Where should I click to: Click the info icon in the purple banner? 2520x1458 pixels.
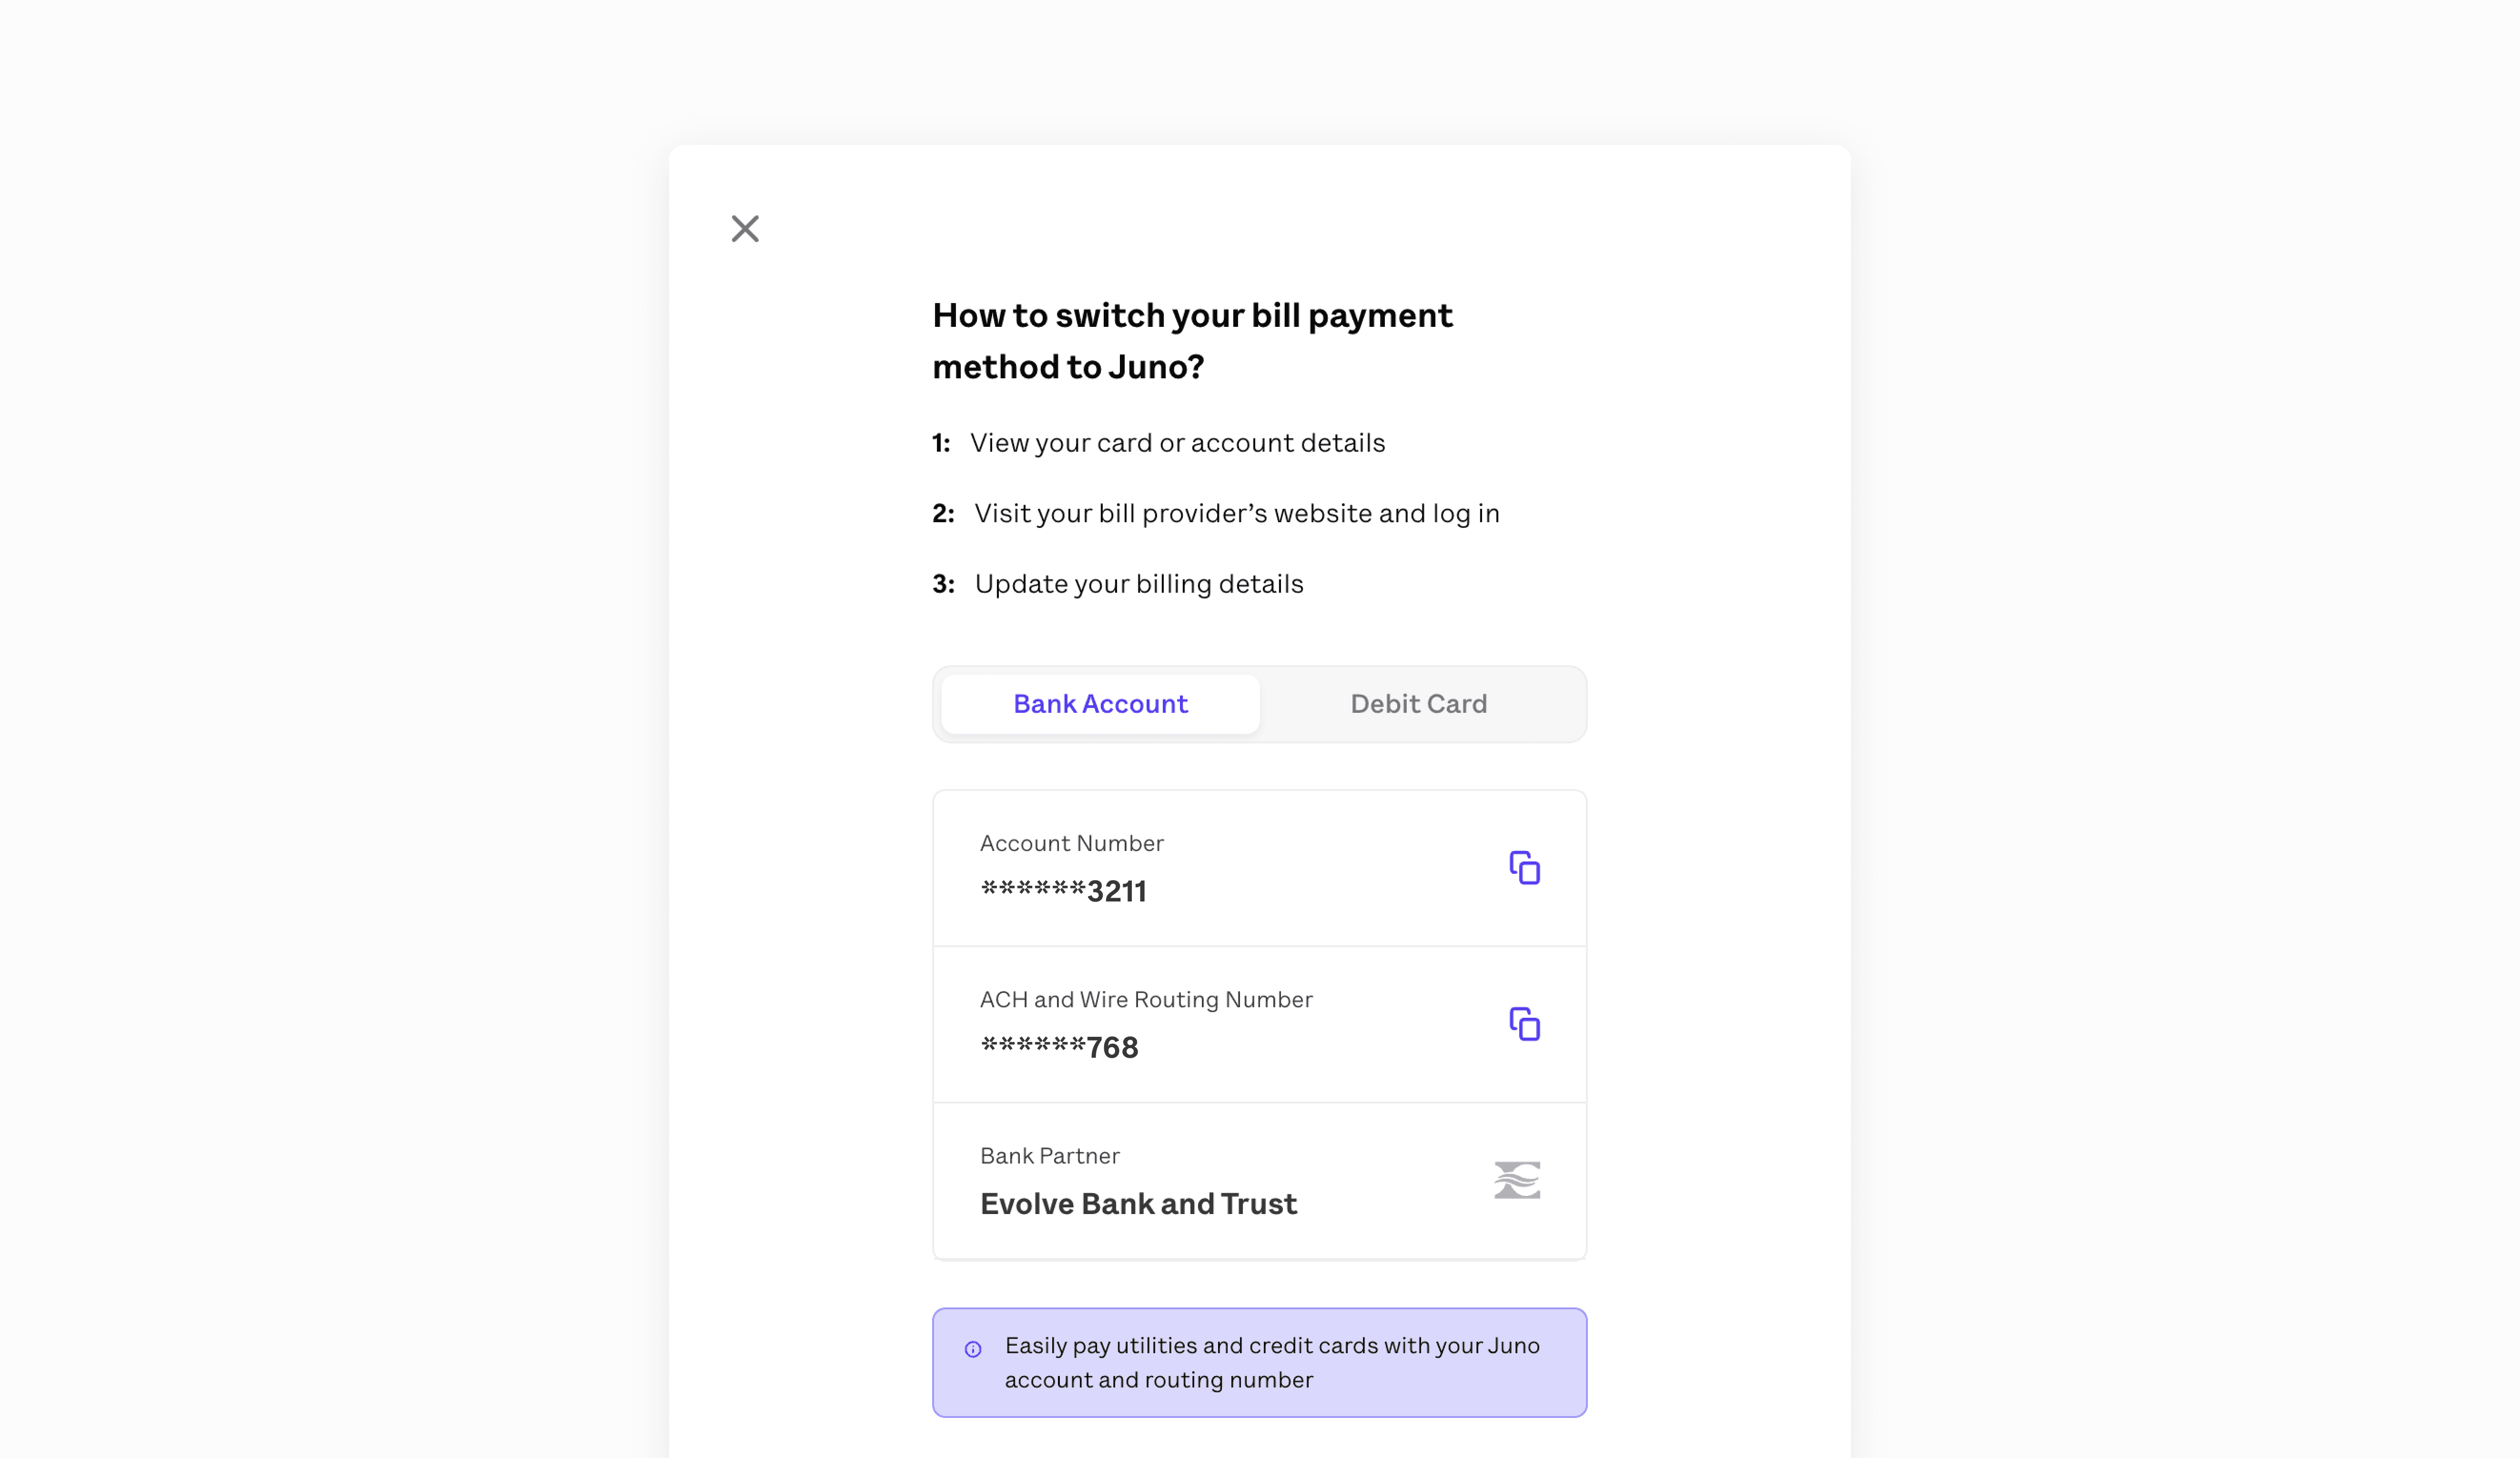pos(973,1349)
